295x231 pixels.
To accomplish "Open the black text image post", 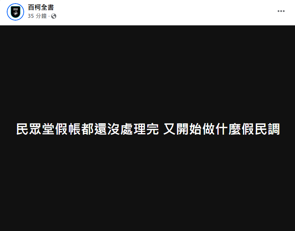I will pyautogui.click(x=147, y=128).
